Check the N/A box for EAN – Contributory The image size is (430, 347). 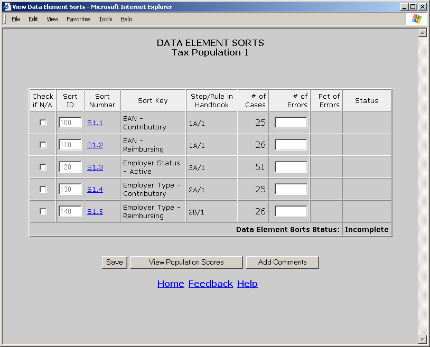coord(43,123)
